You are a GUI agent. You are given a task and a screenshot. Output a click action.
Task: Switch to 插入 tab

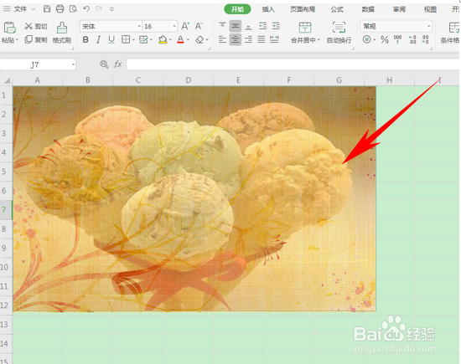pyautogui.click(x=268, y=9)
